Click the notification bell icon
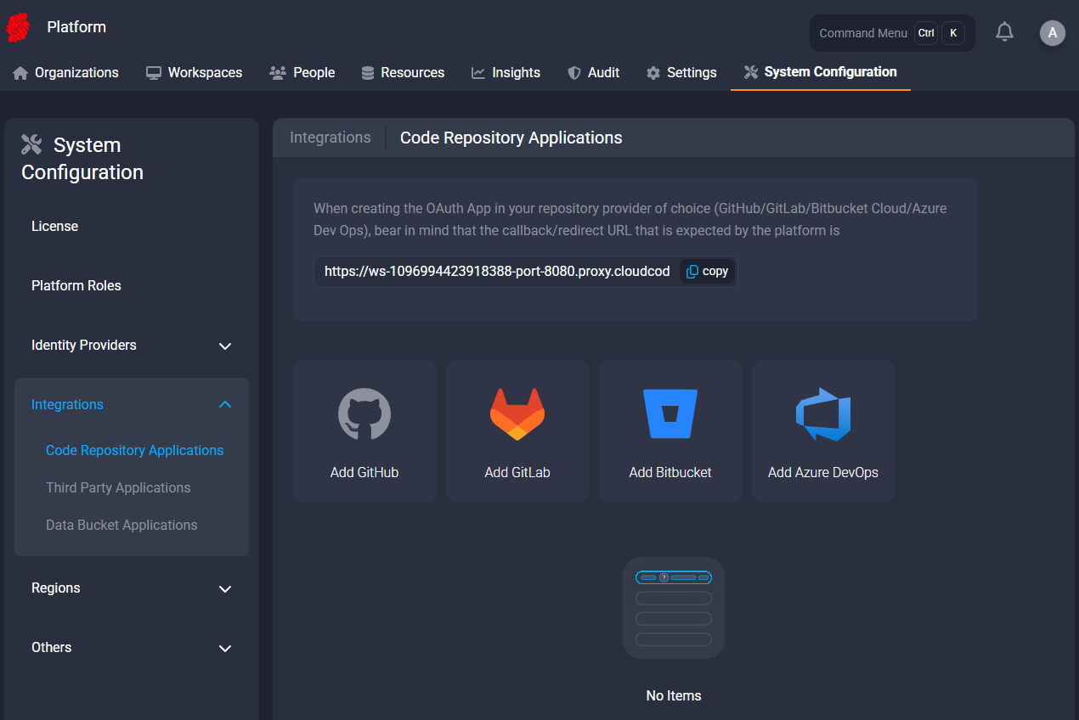 (1004, 32)
